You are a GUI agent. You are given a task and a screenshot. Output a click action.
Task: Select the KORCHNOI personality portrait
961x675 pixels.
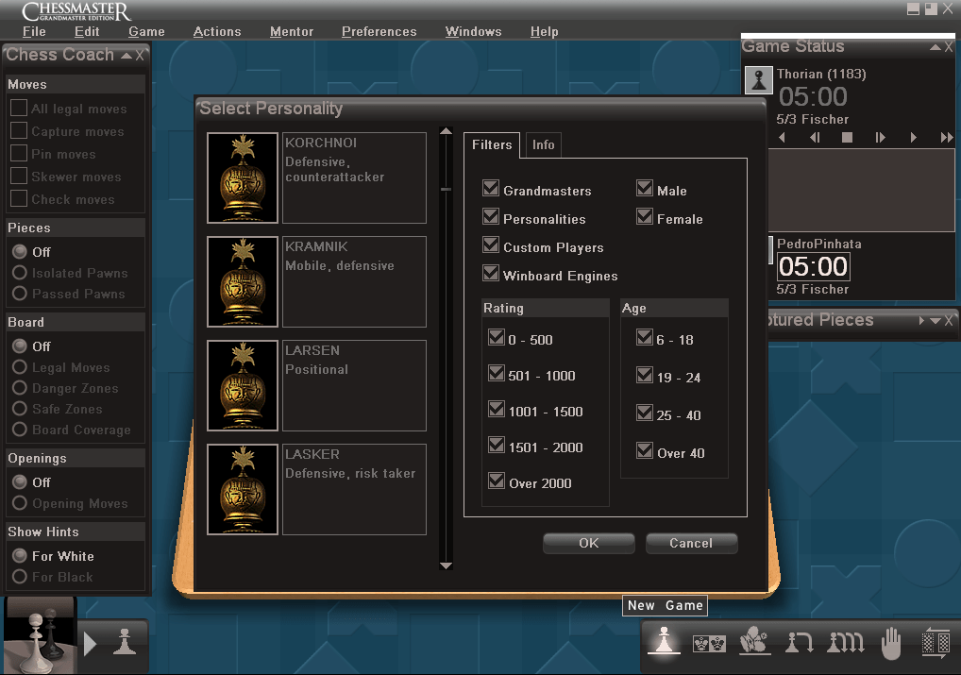[x=243, y=177]
